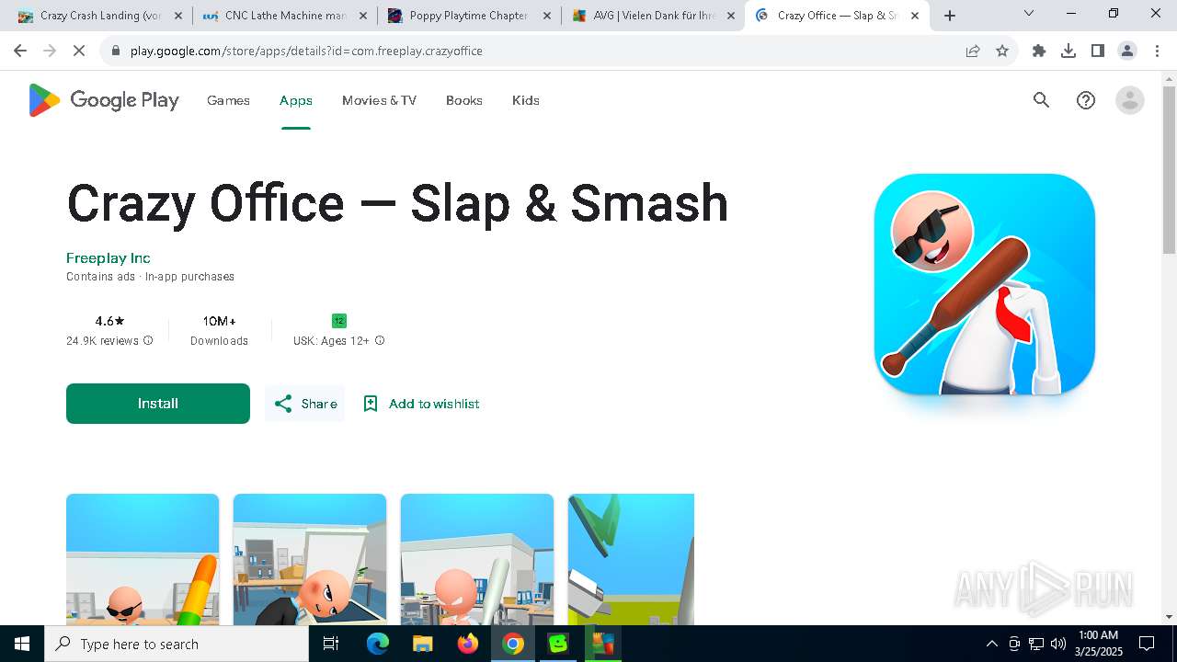Open the Chrome downloads icon

[x=1068, y=51]
